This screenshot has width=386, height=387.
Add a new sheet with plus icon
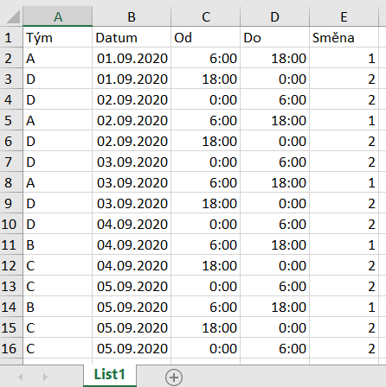point(174,377)
